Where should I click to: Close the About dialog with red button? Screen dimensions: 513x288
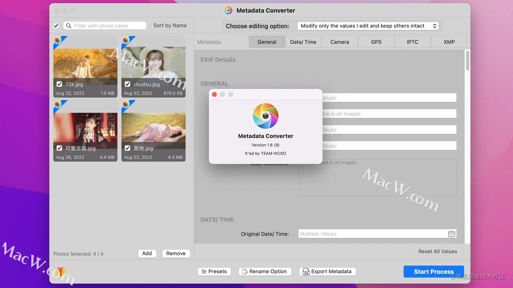(x=214, y=94)
